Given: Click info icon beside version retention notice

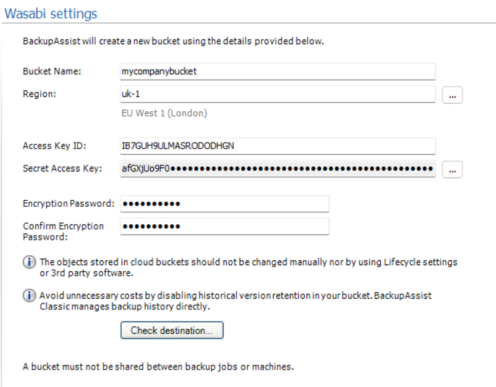Looking at the screenshot, I should 29,295.
